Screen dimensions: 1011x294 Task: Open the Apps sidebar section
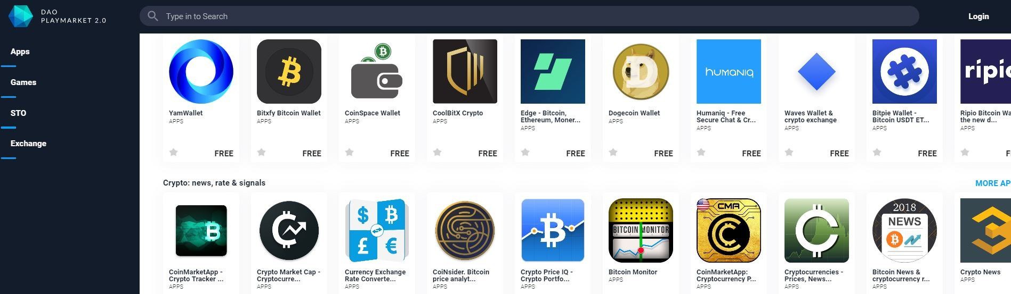click(20, 52)
